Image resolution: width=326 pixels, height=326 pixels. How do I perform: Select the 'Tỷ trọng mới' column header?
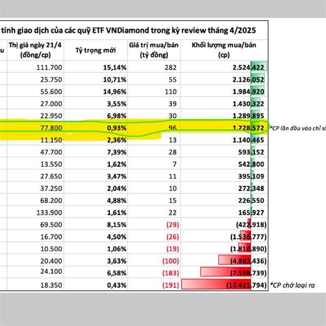96,50
